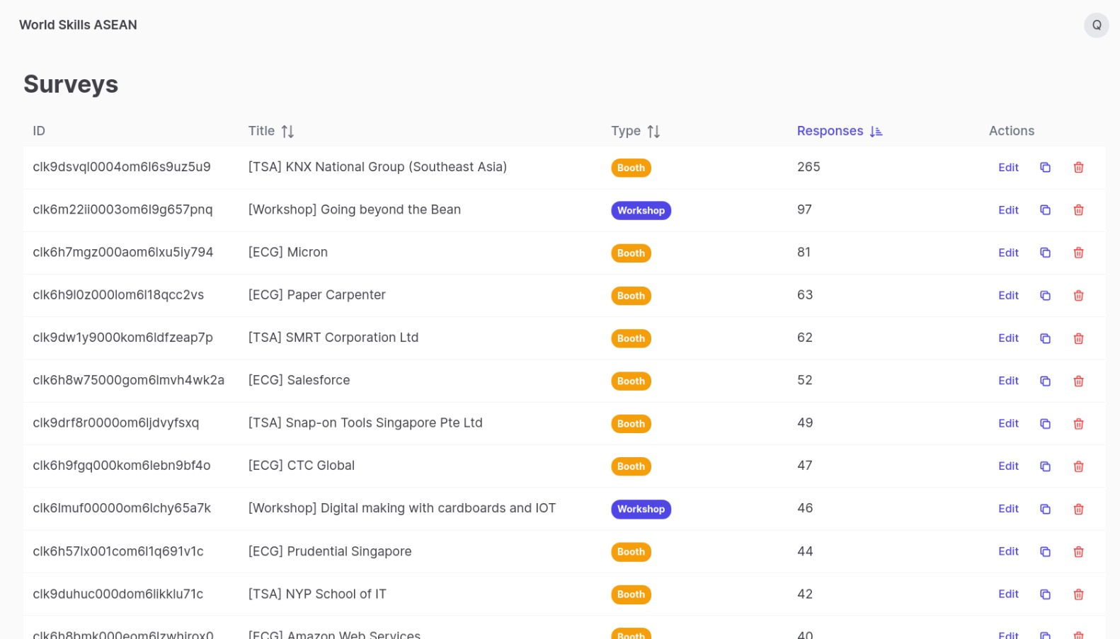Toggle Responses column sort order
Image resolution: width=1120 pixels, height=639 pixels.
click(x=875, y=132)
